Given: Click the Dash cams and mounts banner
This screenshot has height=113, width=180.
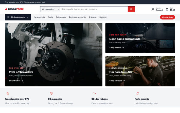Looking at the screenshot, I should click(140, 38).
